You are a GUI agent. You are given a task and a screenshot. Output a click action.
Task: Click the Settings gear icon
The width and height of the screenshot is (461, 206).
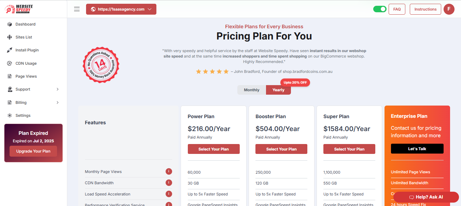(10, 115)
